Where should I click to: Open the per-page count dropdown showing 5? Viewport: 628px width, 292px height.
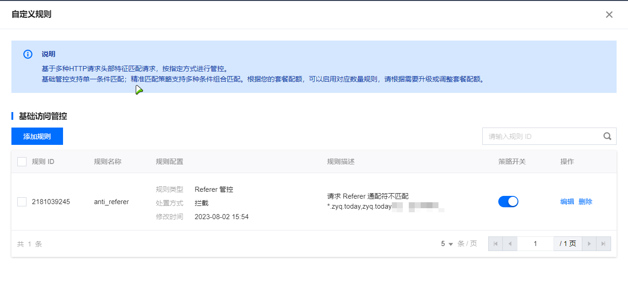[446, 244]
